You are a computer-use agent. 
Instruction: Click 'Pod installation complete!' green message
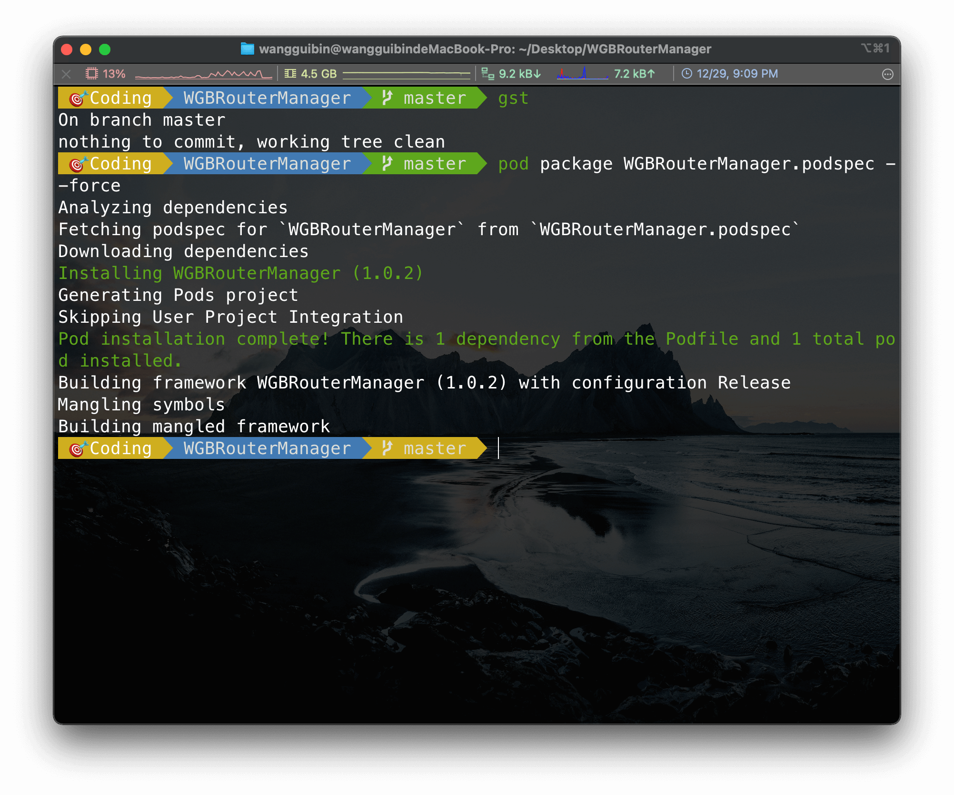(x=477, y=350)
